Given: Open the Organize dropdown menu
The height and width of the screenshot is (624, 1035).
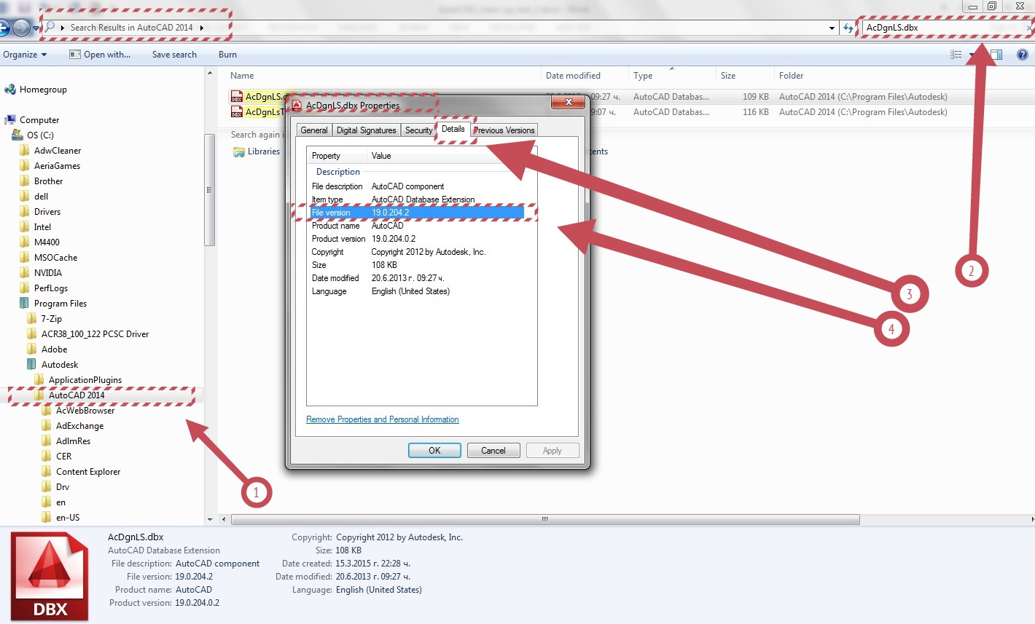Looking at the screenshot, I should pos(25,55).
